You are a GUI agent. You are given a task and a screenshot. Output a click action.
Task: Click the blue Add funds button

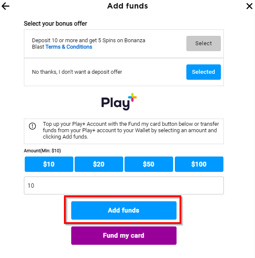tap(124, 210)
